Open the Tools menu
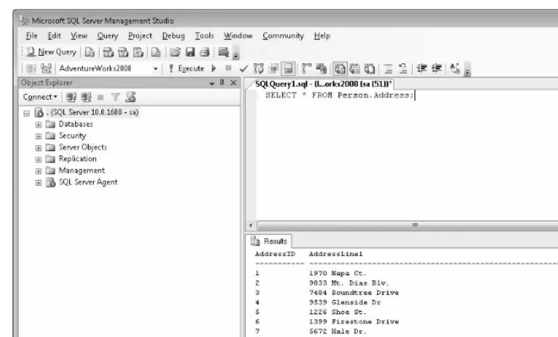 pos(205,36)
